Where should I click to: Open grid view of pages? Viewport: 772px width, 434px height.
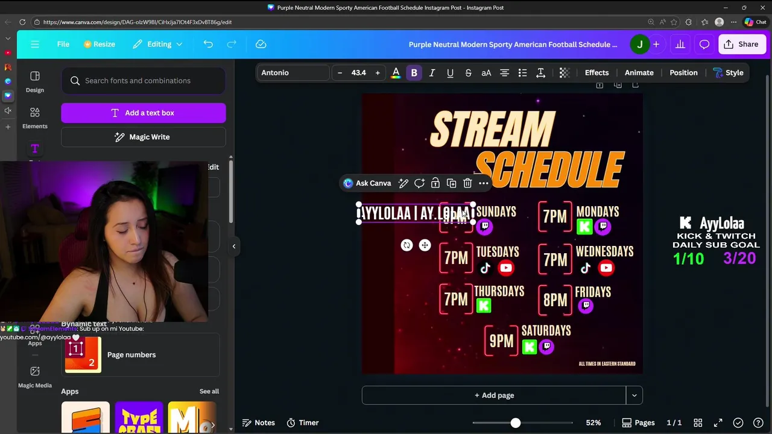click(x=698, y=423)
